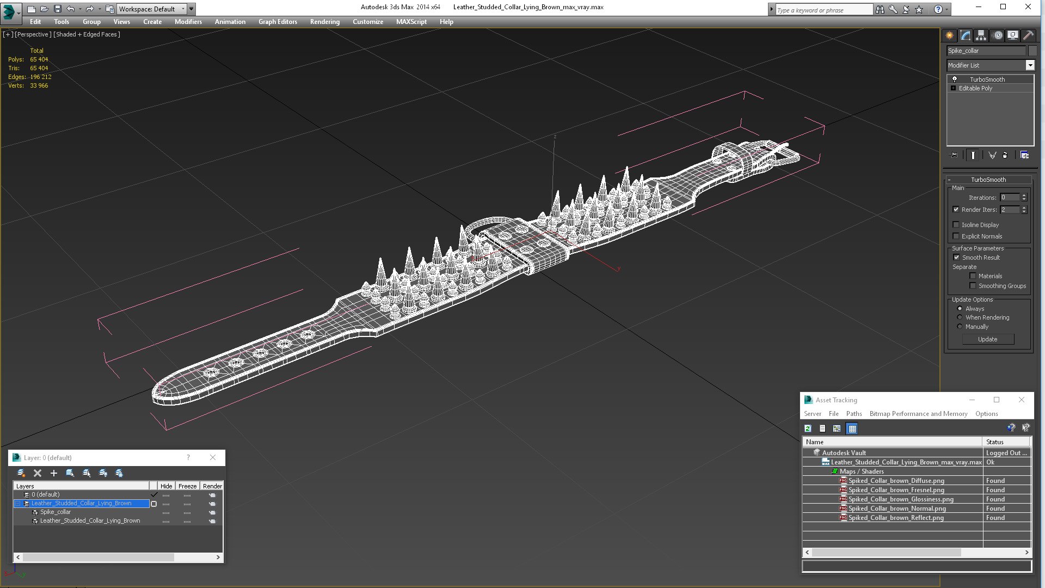Click the Iterations input field
1045x588 pixels.
click(1010, 198)
